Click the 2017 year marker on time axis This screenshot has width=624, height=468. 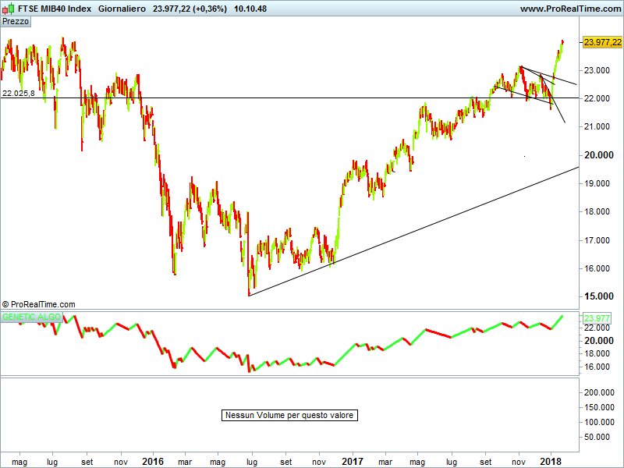click(x=353, y=461)
